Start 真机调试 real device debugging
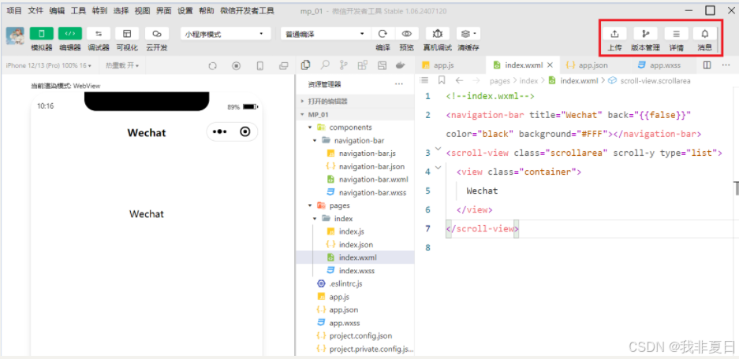Screen dimensions: 739x359 click(438, 33)
